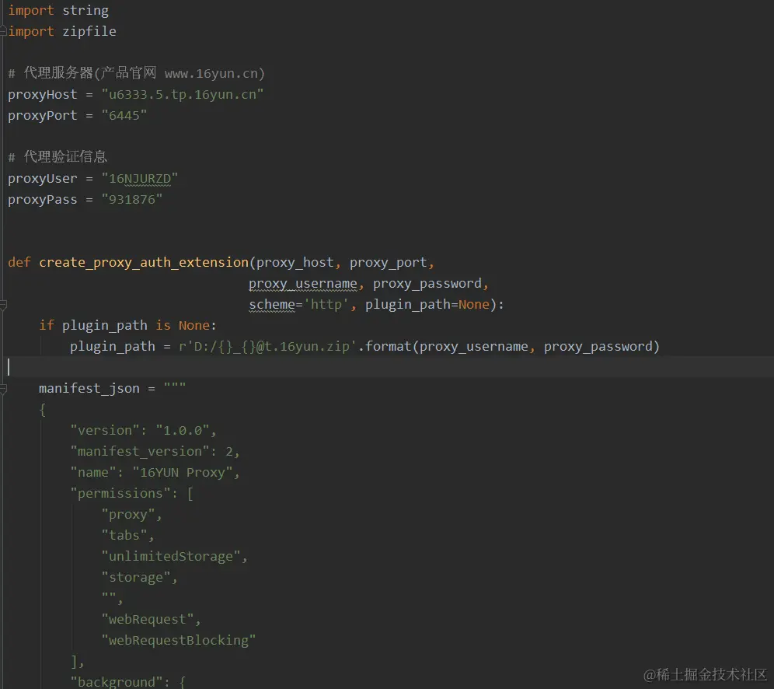
Task: Click the 'def' keyword
Action: point(19,262)
